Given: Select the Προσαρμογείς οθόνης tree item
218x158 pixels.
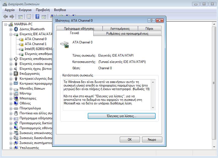Looking at the screenshot, I should pyautogui.click(x=36, y=128).
